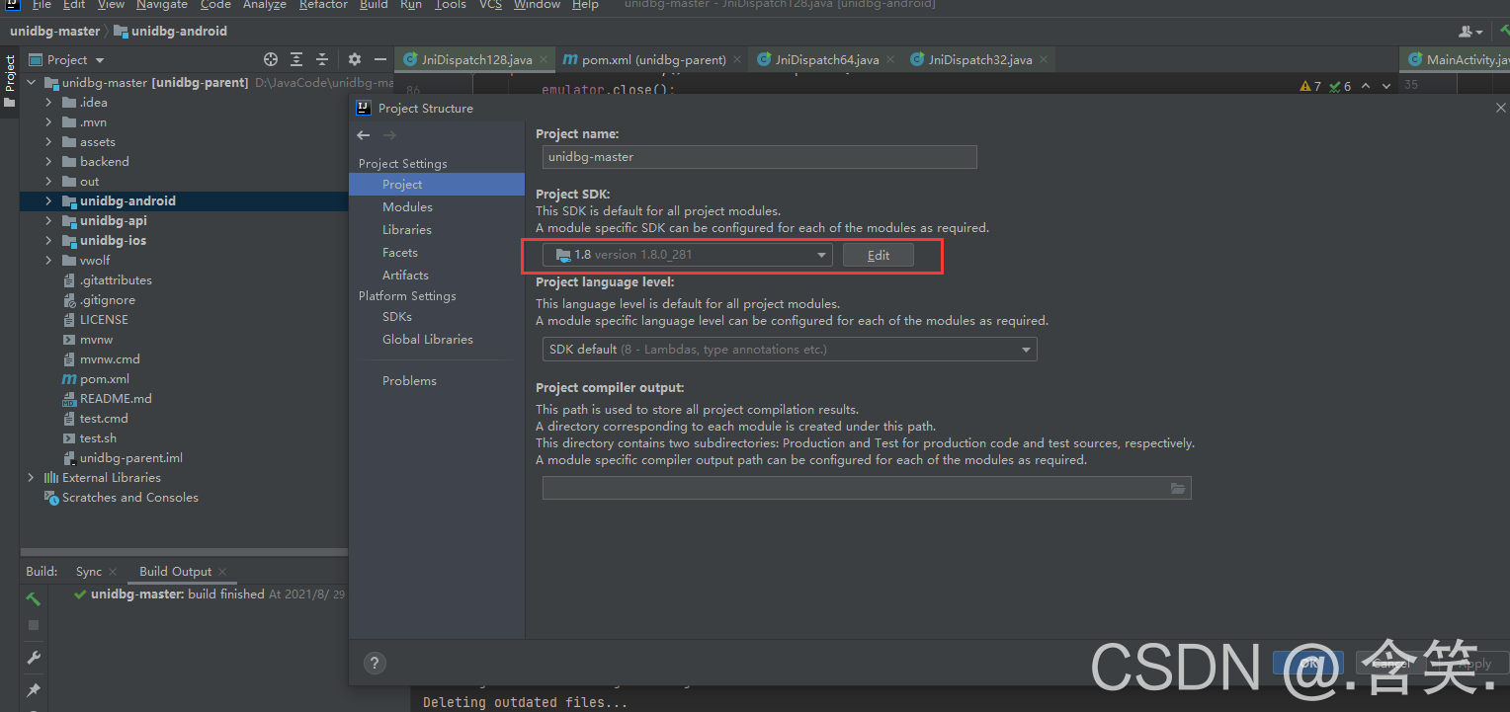Open the Project language level dropdown

pos(790,349)
